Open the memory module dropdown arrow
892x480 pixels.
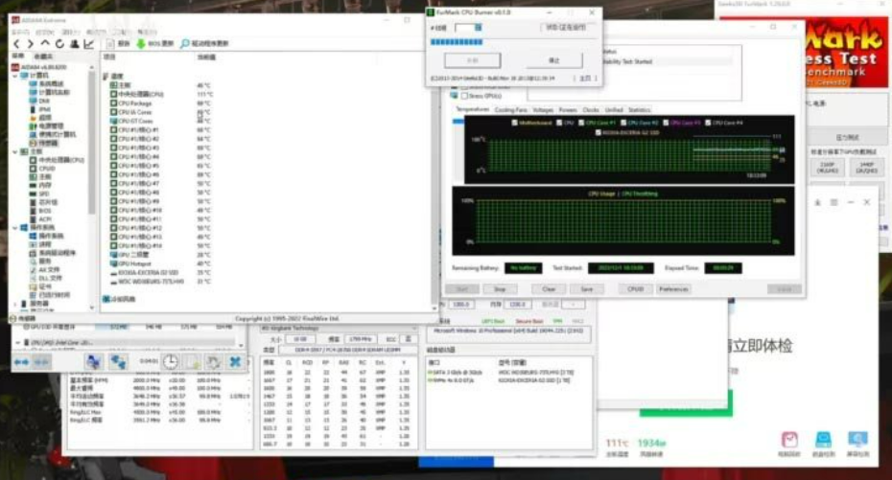coord(413,329)
